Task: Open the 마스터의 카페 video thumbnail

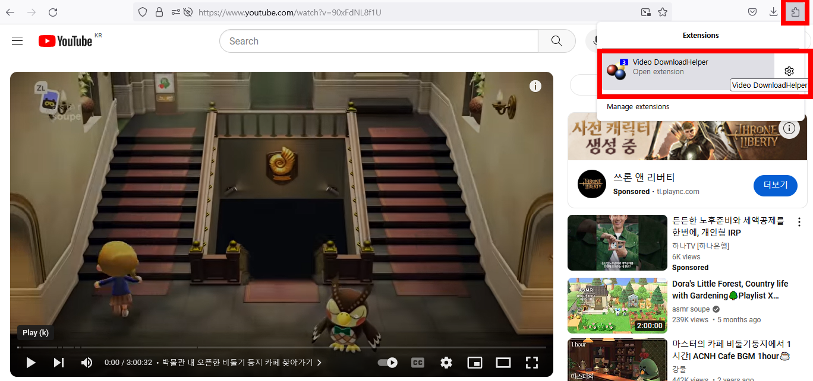Action: pyautogui.click(x=617, y=360)
